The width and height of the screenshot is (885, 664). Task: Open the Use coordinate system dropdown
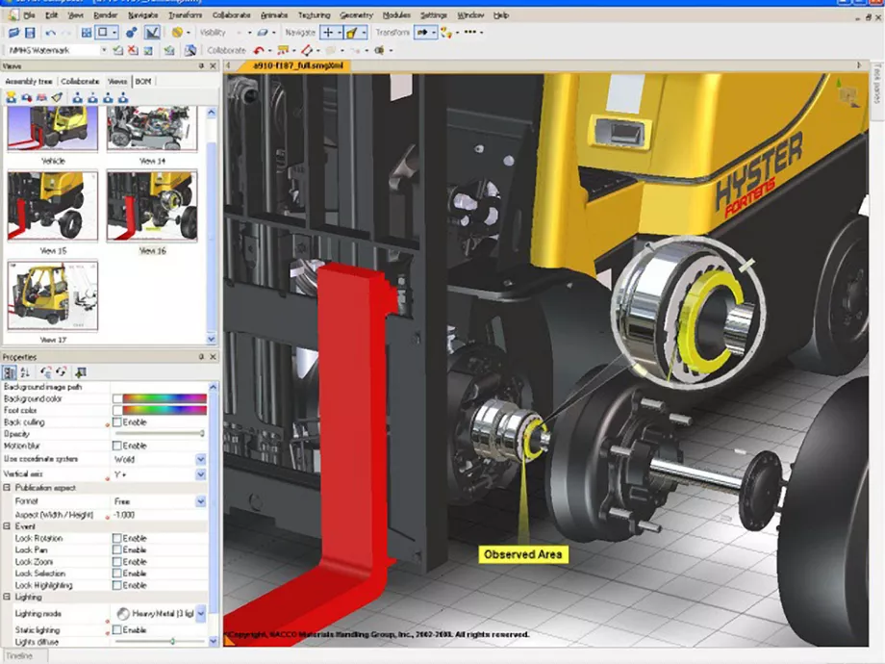pos(201,460)
